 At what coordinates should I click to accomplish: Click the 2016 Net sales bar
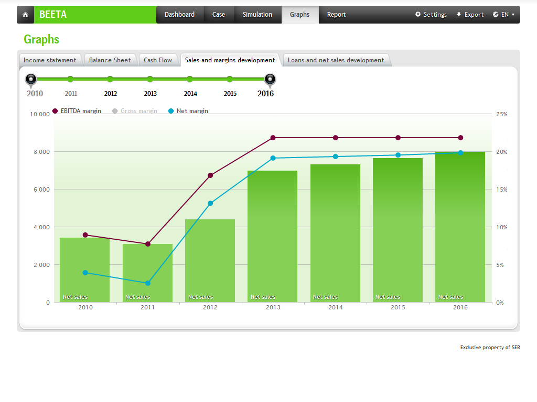(460, 230)
